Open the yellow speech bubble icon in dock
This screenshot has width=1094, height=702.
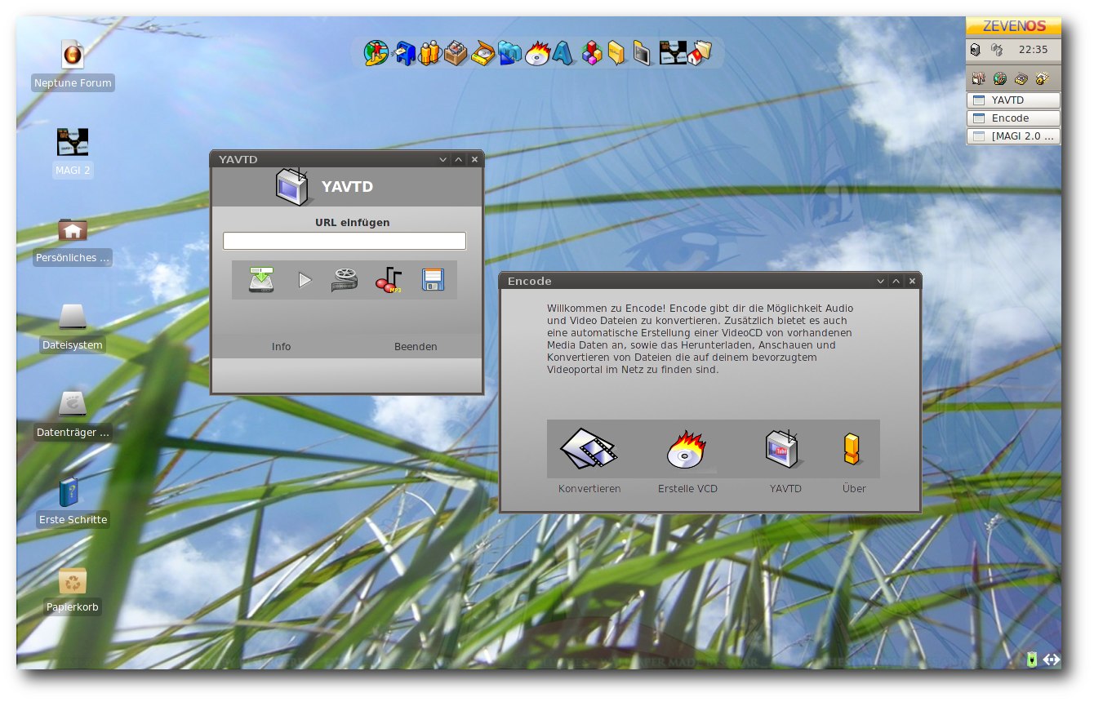[x=616, y=53]
